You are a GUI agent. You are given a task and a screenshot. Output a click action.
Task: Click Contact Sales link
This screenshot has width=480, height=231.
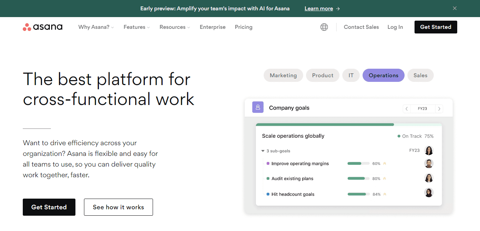click(x=361, y=27)
